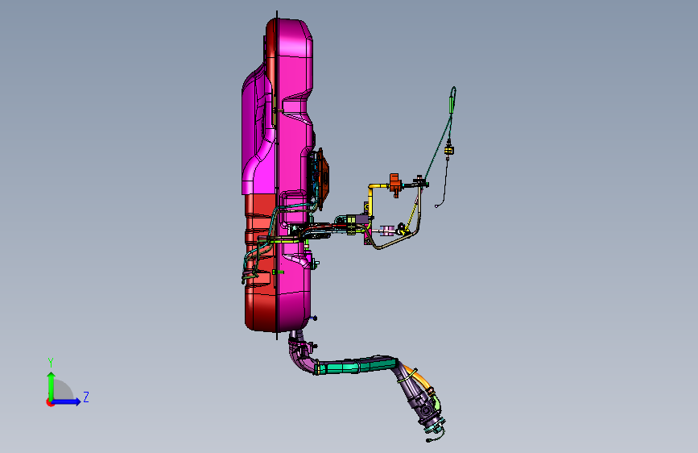Click the red X axis origin dot
This screenshot has height=453, width=698.
(49, 402)
